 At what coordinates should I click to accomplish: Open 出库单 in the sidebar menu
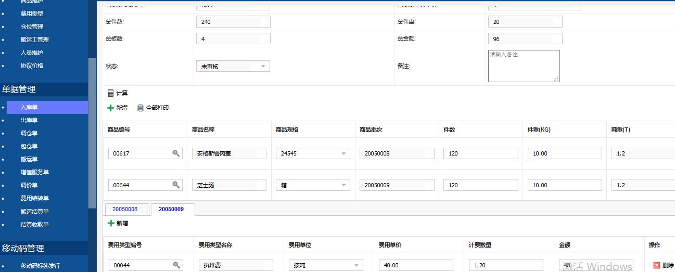pos(29,120)
